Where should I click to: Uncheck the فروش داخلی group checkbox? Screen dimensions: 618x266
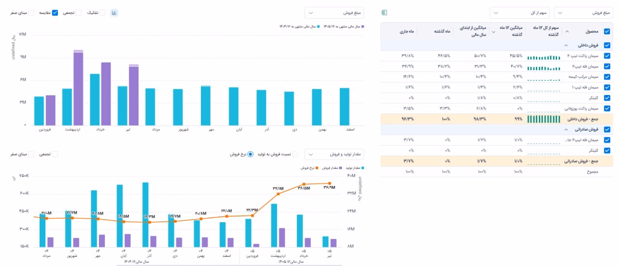[x=607, y=45]
